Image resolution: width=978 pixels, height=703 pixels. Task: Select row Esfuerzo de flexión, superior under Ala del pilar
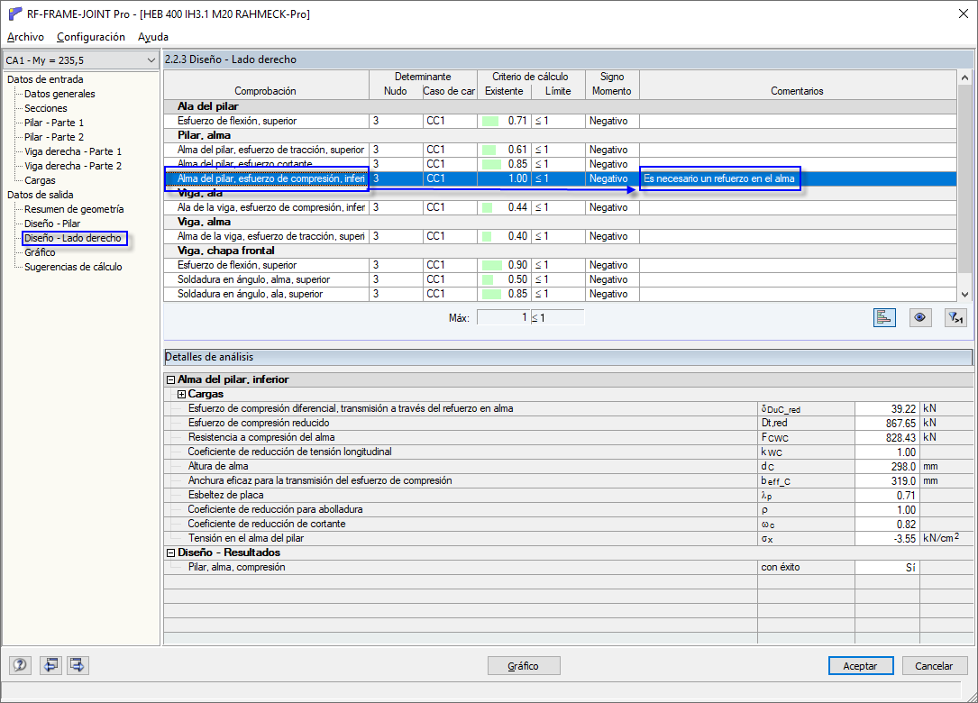click(560, 121)
